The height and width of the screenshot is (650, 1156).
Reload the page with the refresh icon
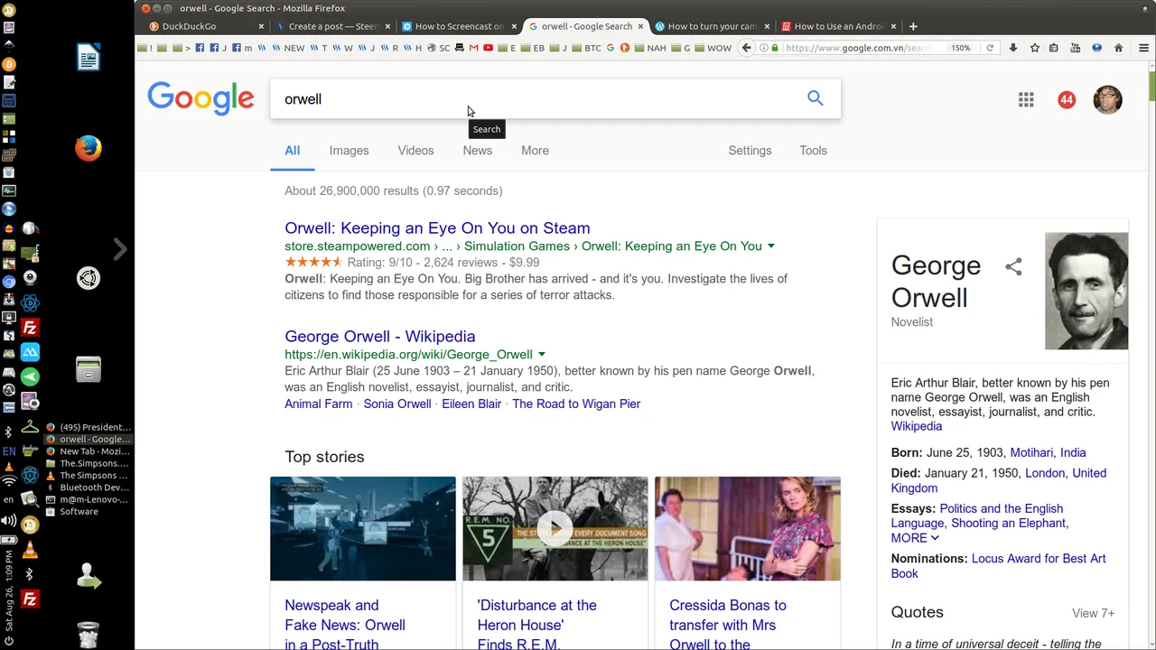pos(990,48)
